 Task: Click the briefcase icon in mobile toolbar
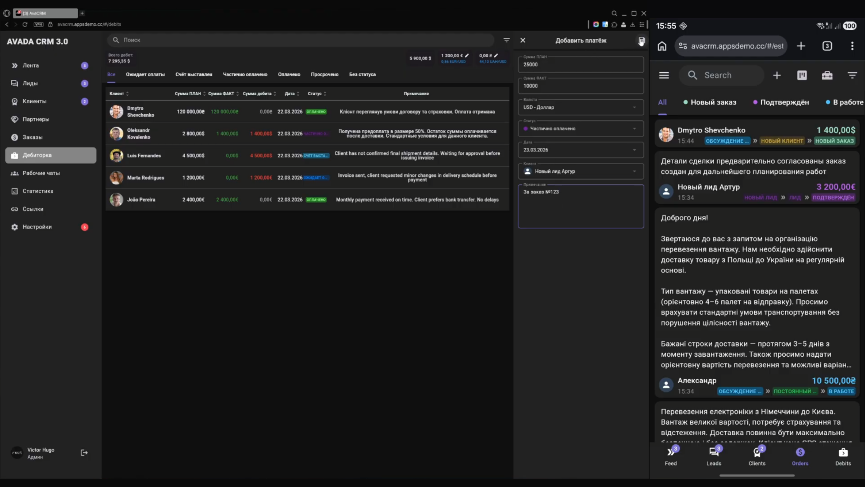(827, 75)
